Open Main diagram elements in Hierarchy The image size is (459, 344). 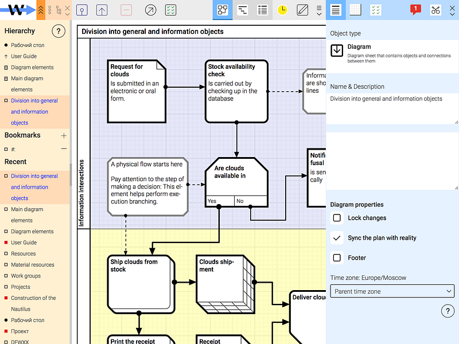pyautogui.click(x=27, y=84)
